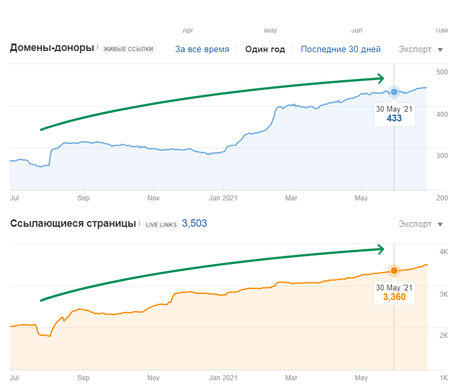The height and width of the screenshot is (390, 460).
Task: Select the Один год range tab
Action: pyautogui.click(x=265, y=49)
